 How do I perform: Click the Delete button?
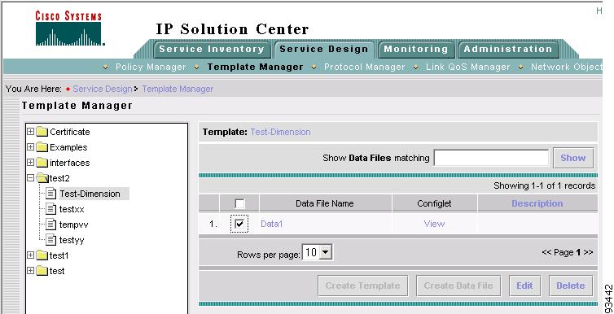pos(571,286)
